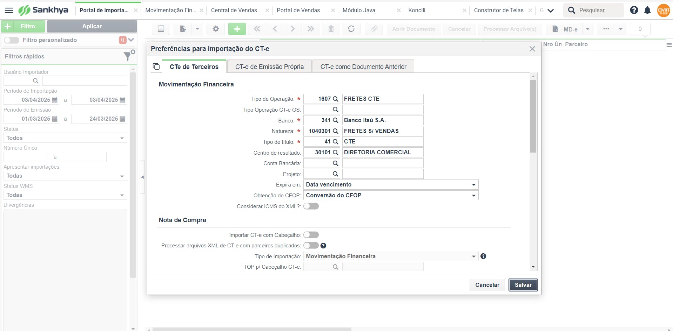
Task: Open the hamburger main menu
Action: [9, 10]
